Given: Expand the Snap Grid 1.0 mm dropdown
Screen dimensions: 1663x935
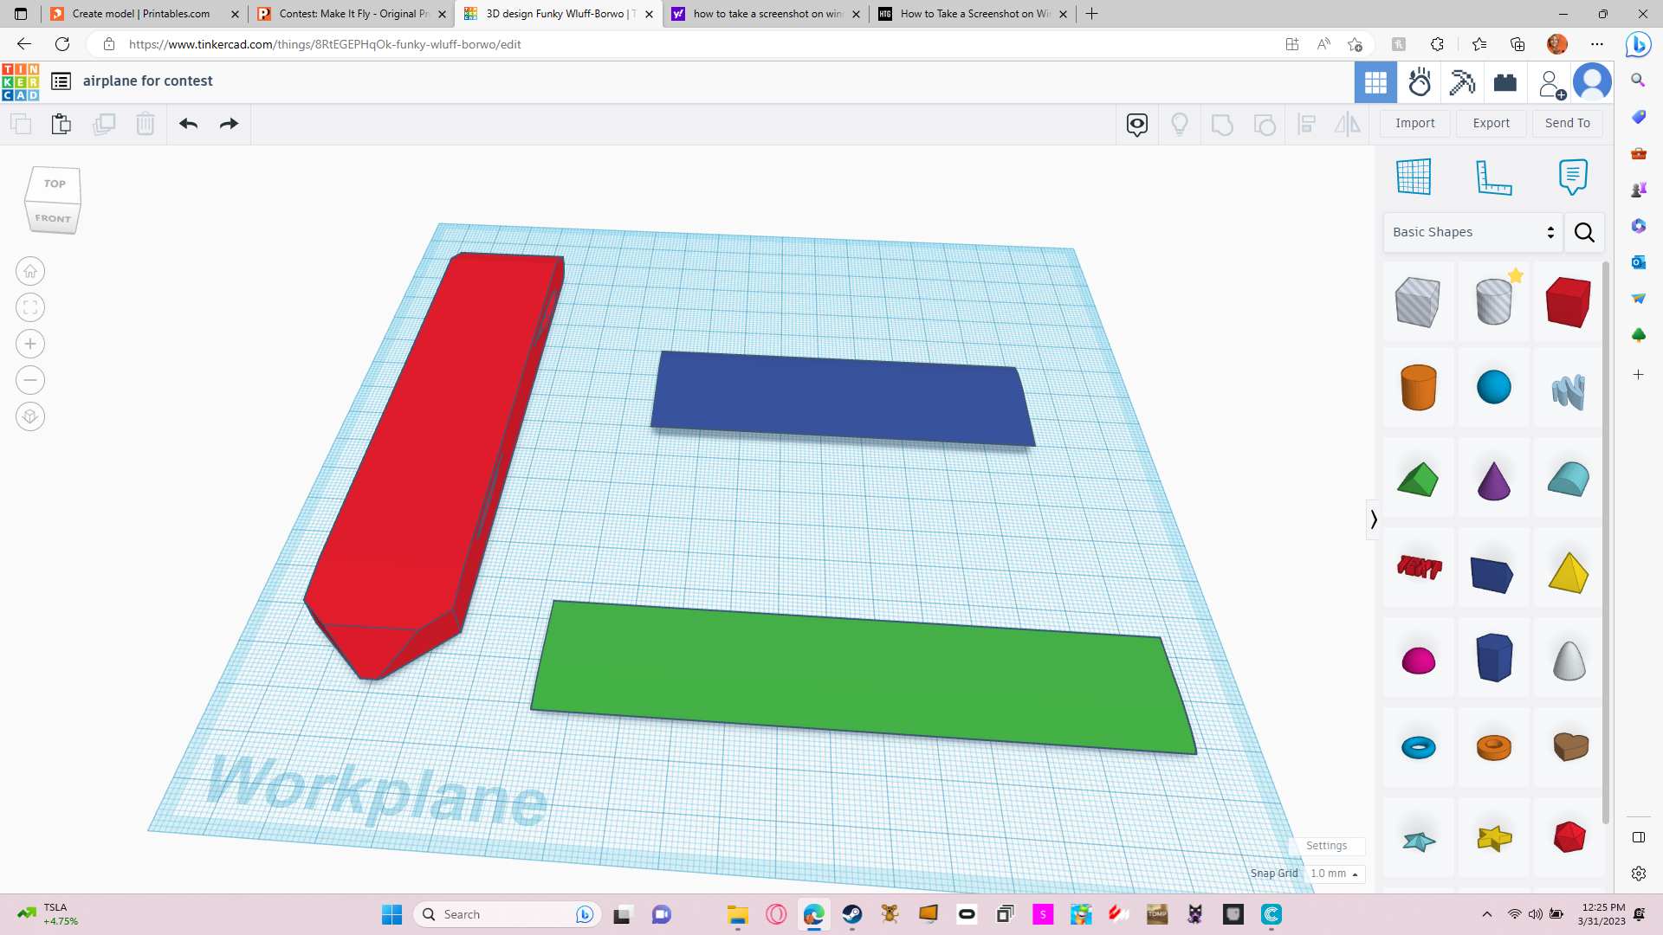Looking at the screenshot, I should pos(1334,874).
